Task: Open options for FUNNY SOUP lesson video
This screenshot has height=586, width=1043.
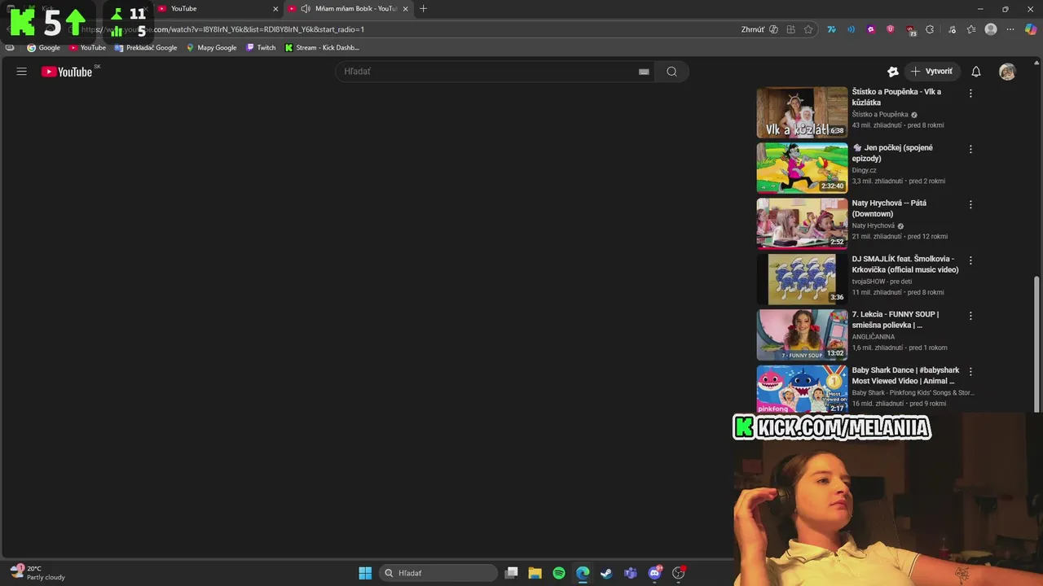Action: coord(970,316)
